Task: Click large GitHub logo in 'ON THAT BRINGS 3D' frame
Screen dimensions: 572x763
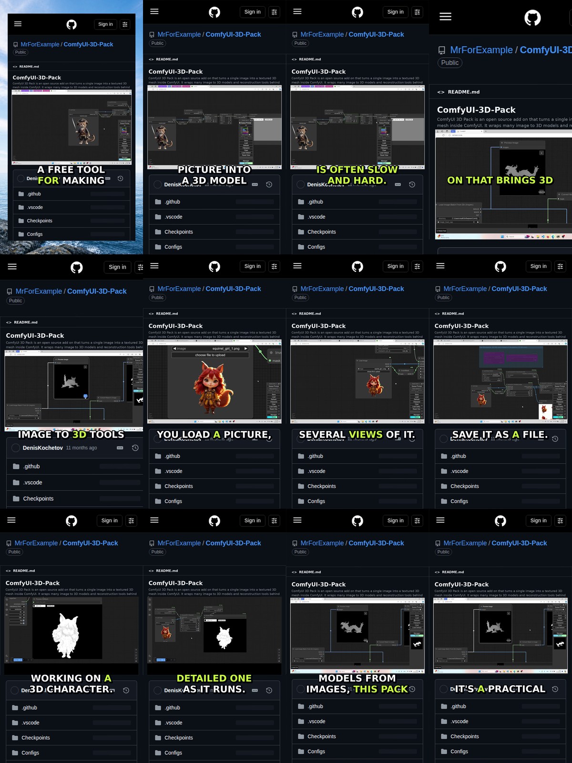Action: click(532, 18)
